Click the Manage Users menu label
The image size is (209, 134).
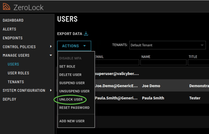click(16, 55)
